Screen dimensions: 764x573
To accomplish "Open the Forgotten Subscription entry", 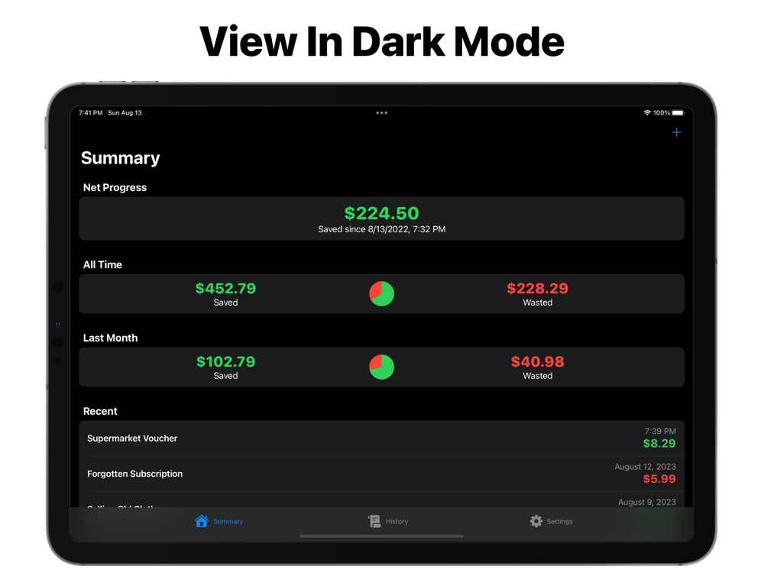I will coord(381,474).
